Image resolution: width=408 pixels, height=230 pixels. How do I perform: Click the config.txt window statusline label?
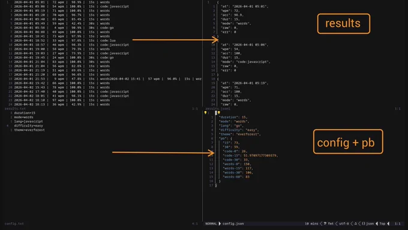(14, 223)
